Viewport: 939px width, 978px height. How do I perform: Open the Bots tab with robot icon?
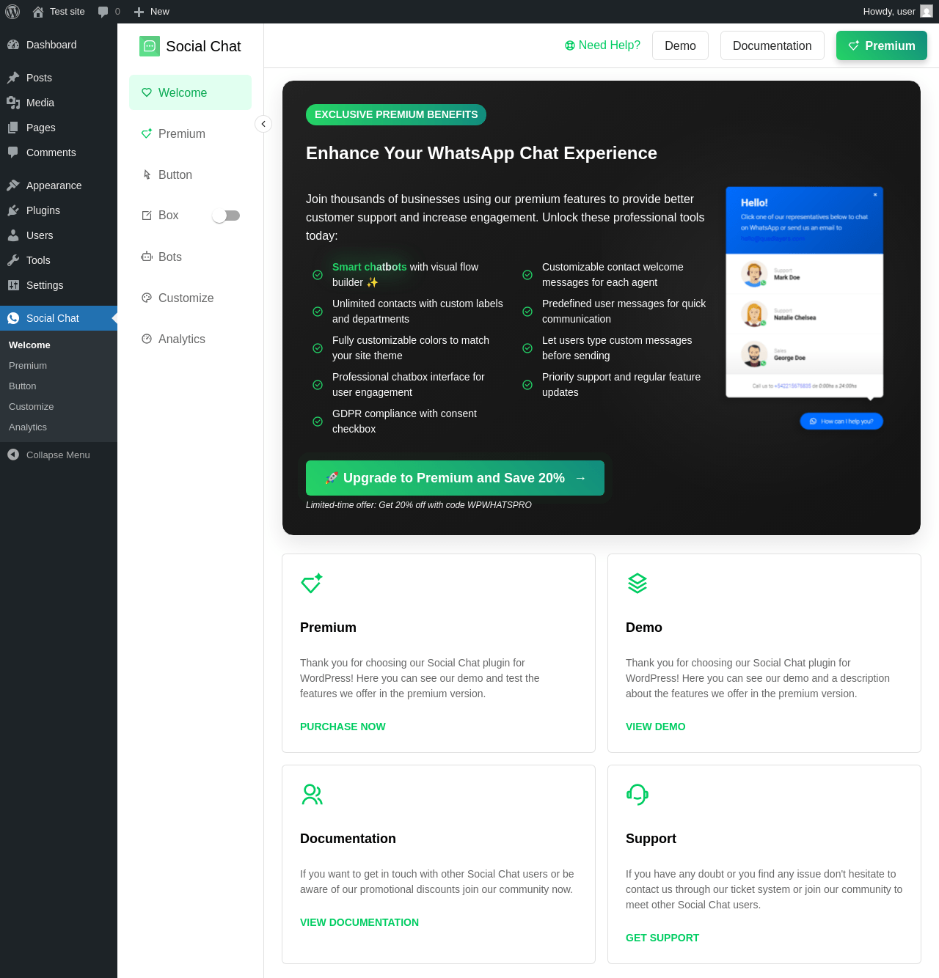(x=190, y=257)
